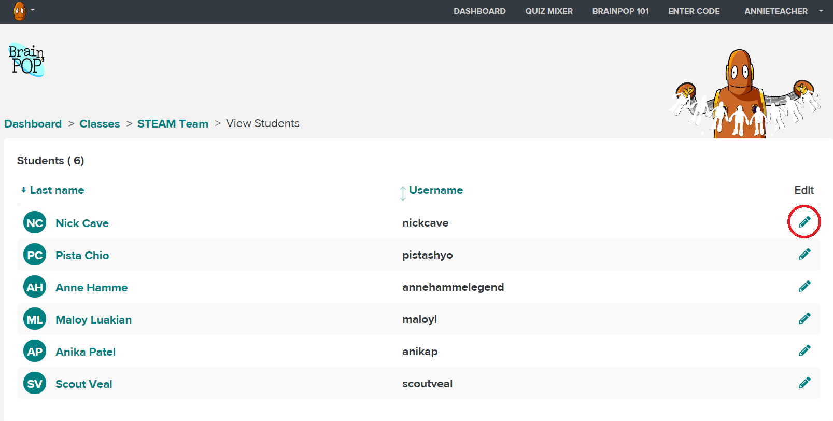Open the Classes breadcrumb link
The width and height of the screenshot is (833, 421).
click(100, 124)
